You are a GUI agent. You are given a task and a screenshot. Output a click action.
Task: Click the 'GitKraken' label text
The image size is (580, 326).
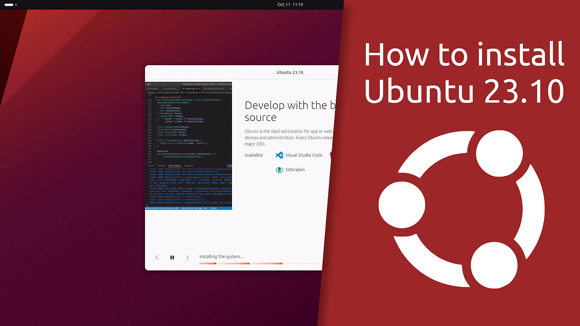pos(295,170)
